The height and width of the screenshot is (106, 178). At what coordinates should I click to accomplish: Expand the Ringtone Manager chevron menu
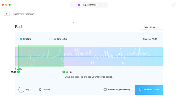100,5
